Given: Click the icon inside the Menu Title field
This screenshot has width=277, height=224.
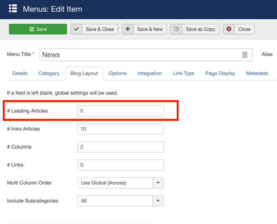Looking at the screenshot, I should tap(245, 55).
